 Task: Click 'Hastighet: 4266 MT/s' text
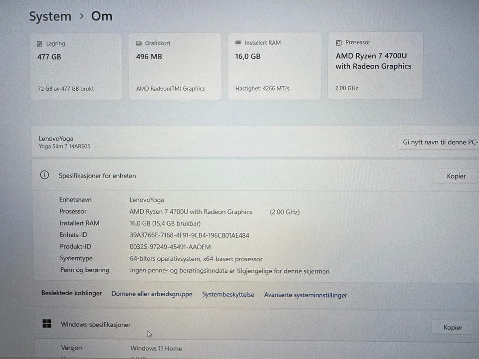click(x=262, y=89)
